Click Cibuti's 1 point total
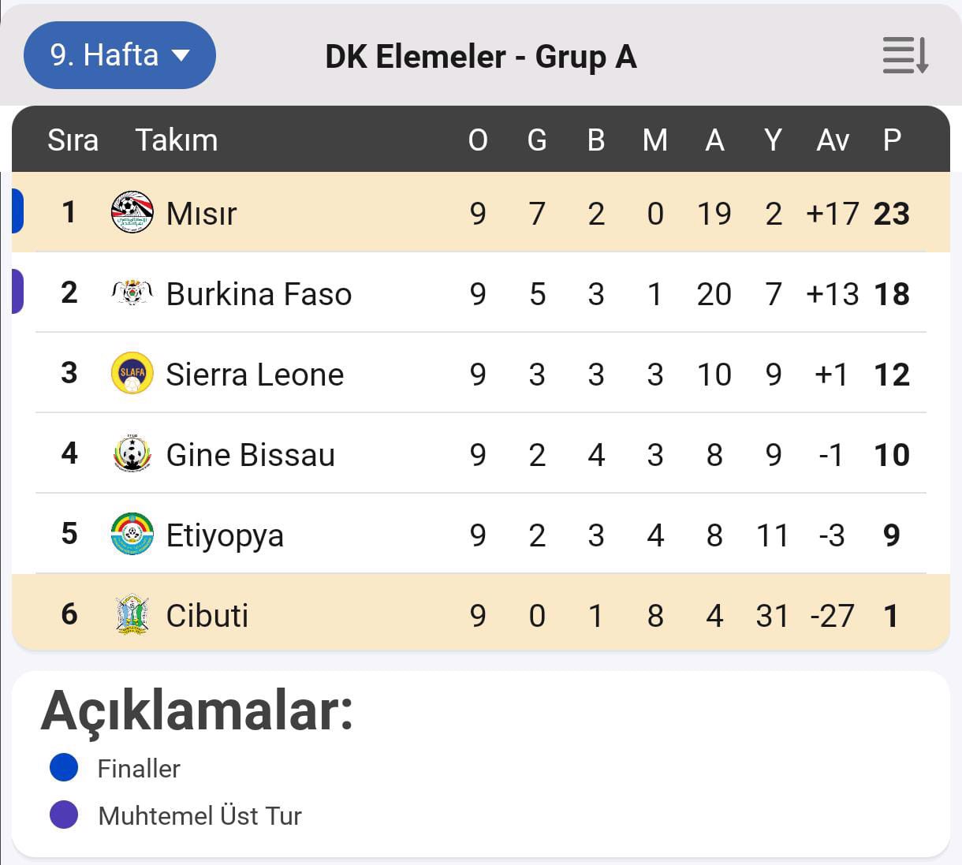 click(891, 616)
